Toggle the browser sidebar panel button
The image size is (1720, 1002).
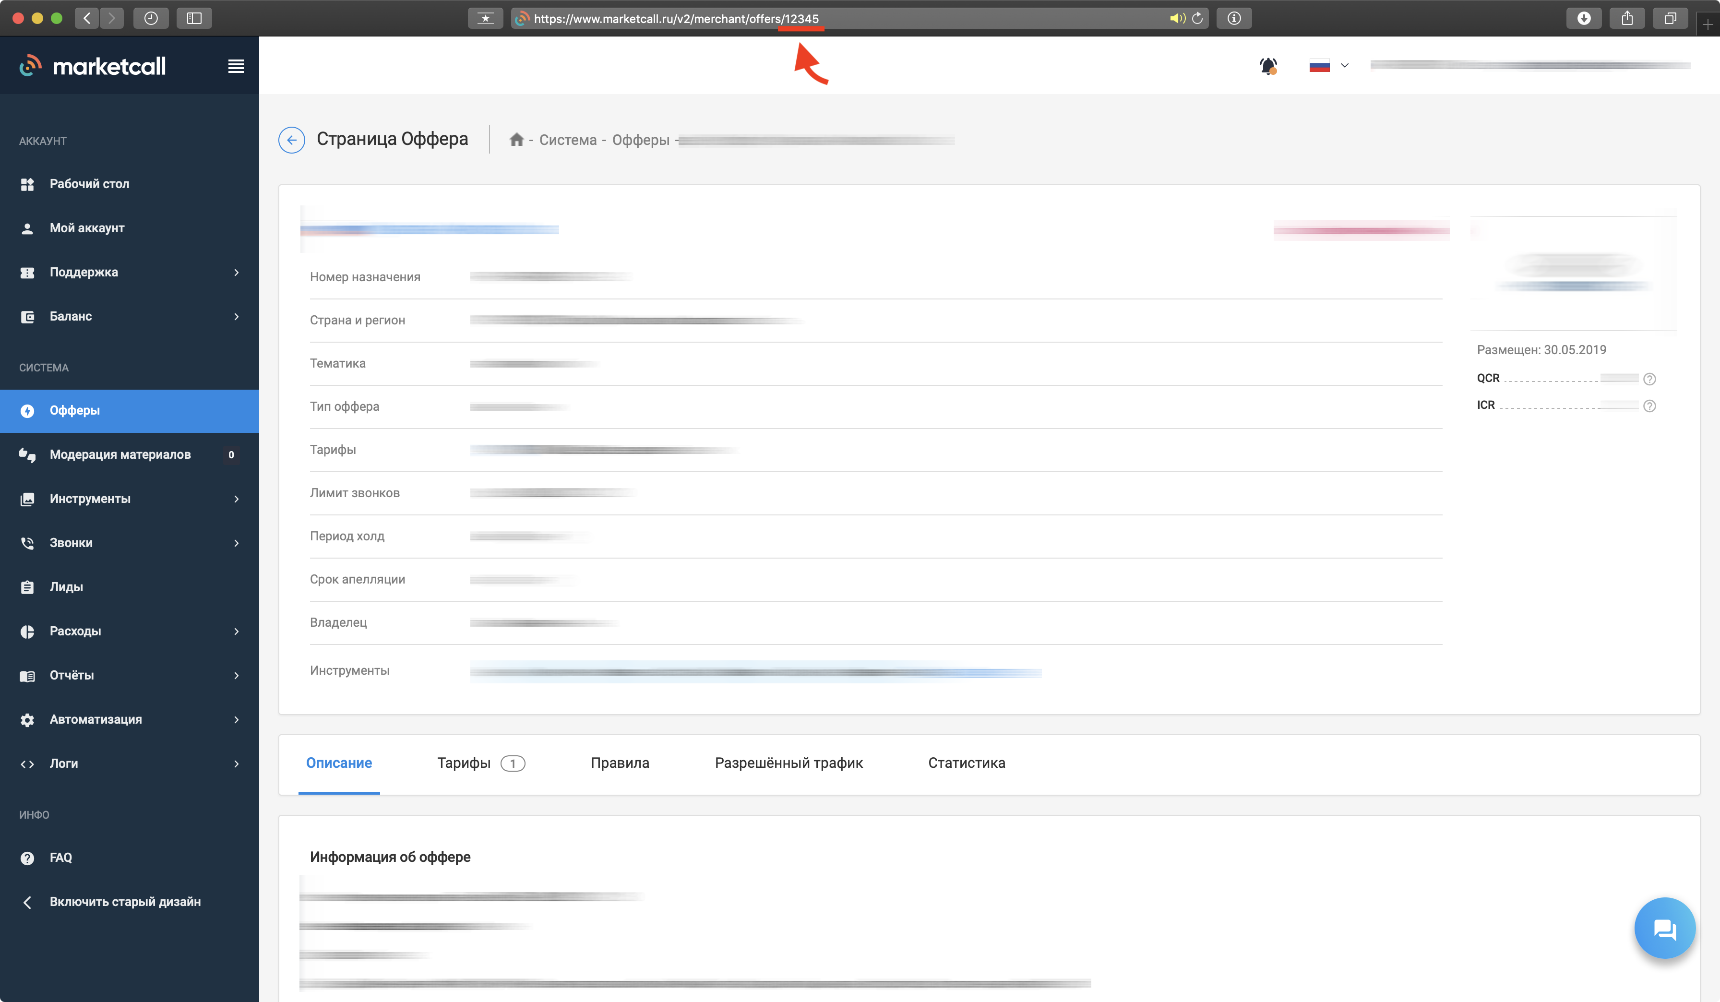194,18
